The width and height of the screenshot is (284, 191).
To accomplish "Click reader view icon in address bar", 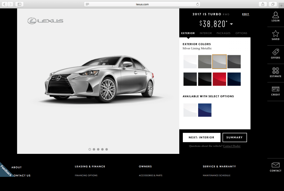I will click(x=87, y=4).
